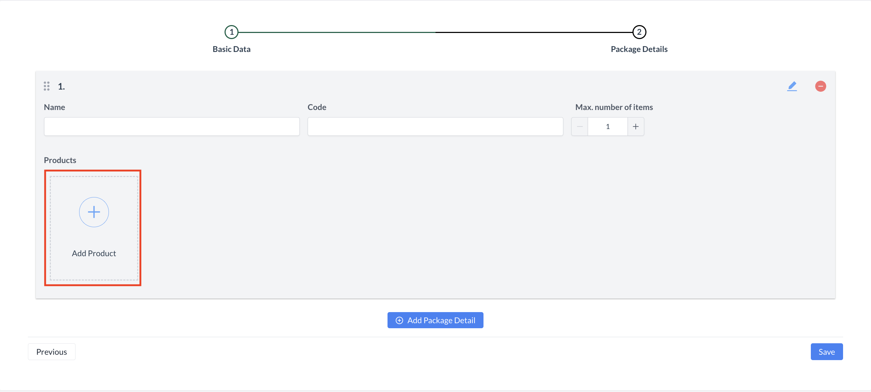Click inside the Name input field
Image resolution: width=871 pixels, height=392 pixels.
tap(171, 126)
